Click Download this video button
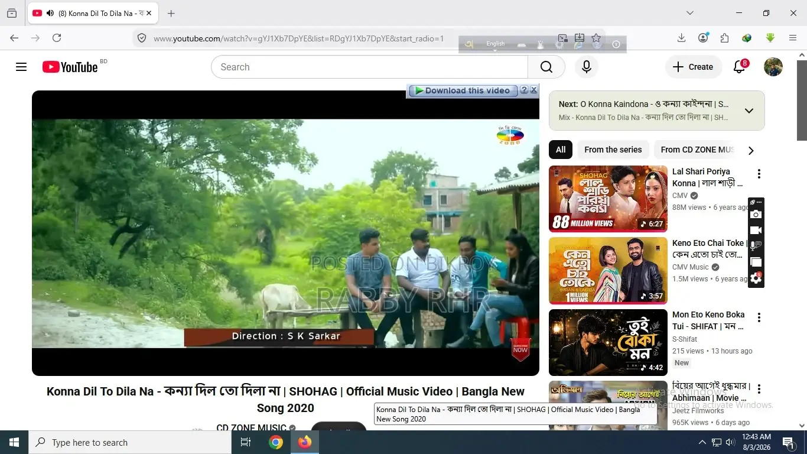The width and height of the screenshot is (807, 454). (463, 90)
